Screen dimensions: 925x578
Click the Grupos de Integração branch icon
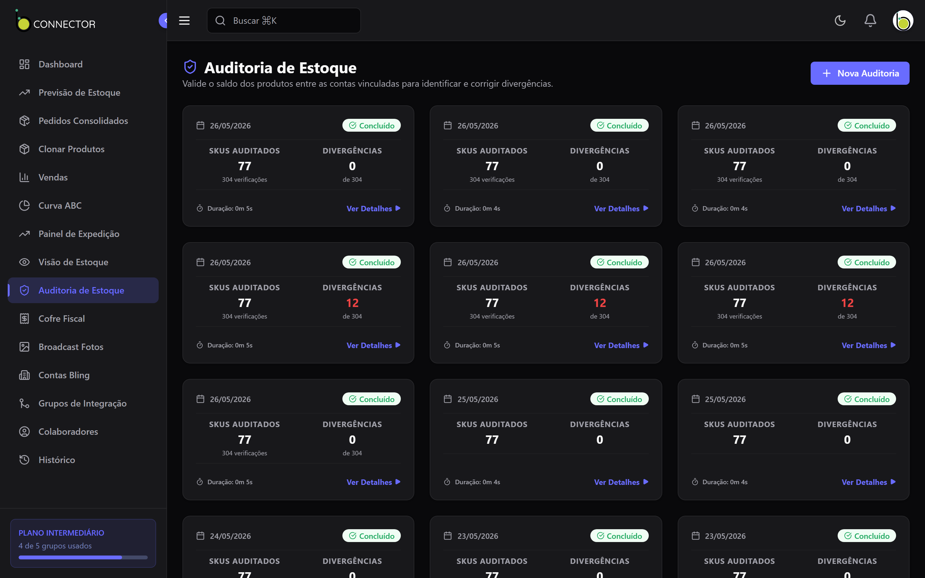pos(24,404)
